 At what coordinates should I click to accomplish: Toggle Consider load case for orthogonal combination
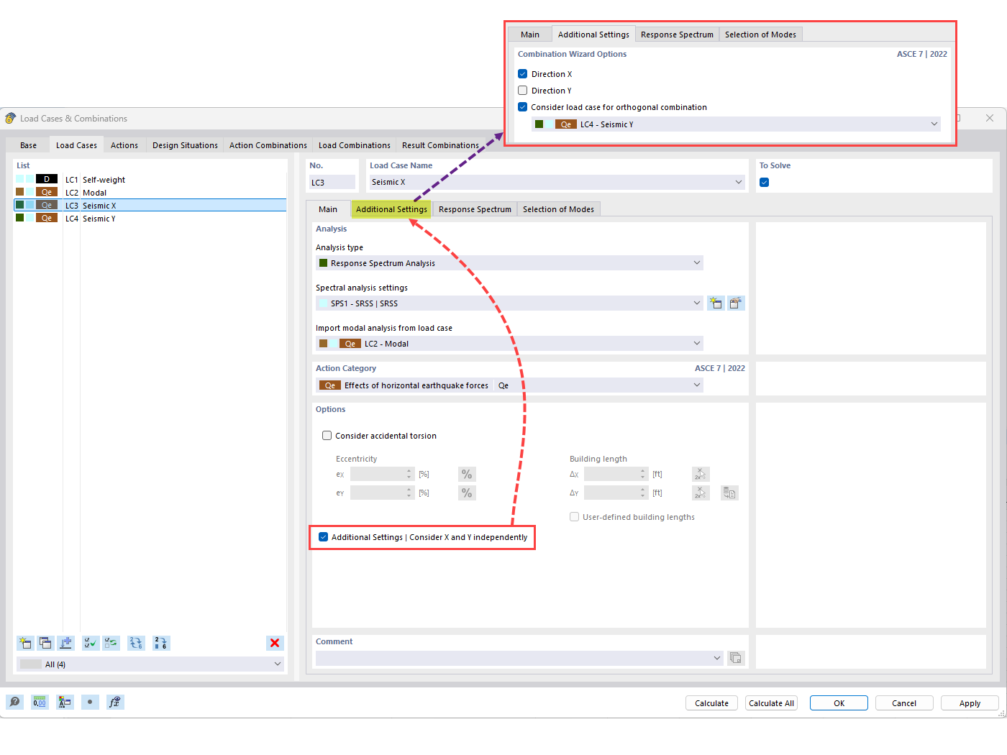(x=523, y=106)
